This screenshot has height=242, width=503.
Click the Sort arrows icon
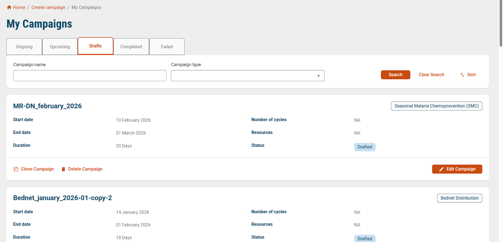tap(462, 75)
